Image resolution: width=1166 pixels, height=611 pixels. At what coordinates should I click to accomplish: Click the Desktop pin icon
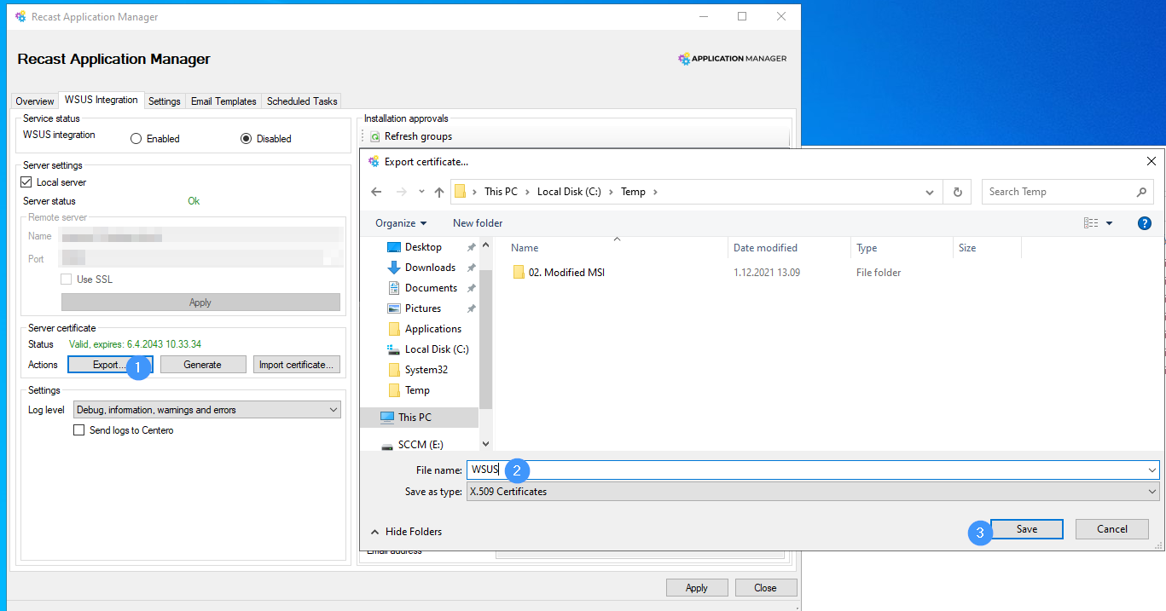[x=471, y=247]
